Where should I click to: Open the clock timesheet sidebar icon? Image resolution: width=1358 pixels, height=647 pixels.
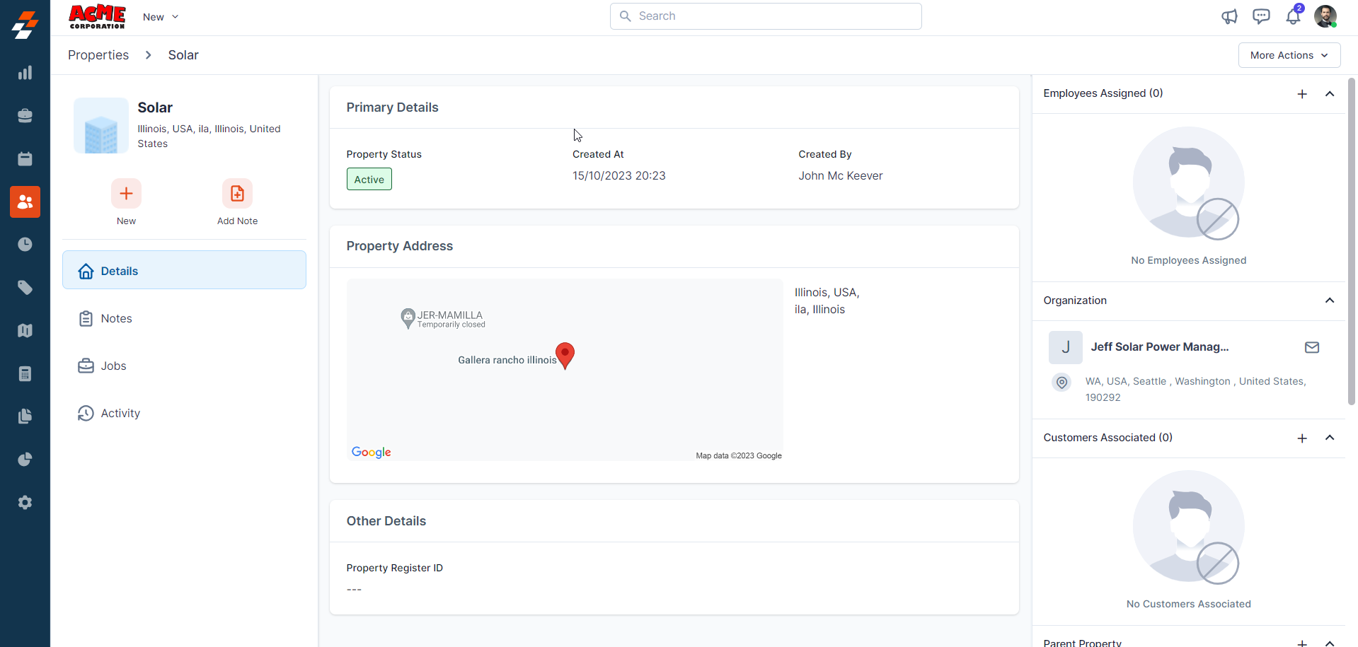point(25,245)
